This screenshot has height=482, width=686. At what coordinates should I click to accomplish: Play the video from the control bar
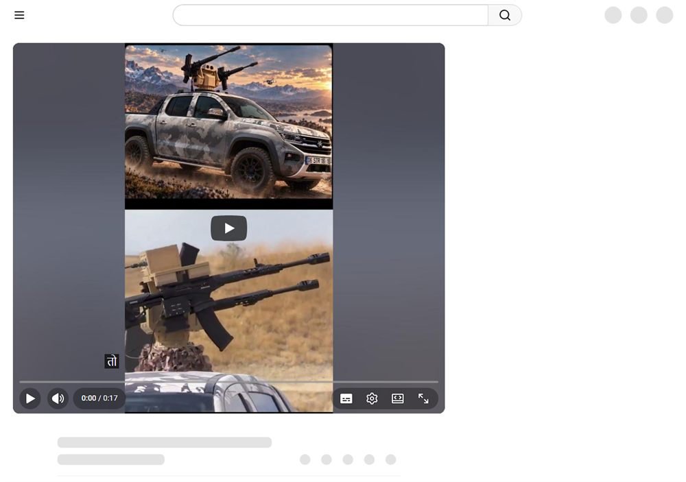tap(30, 398)
